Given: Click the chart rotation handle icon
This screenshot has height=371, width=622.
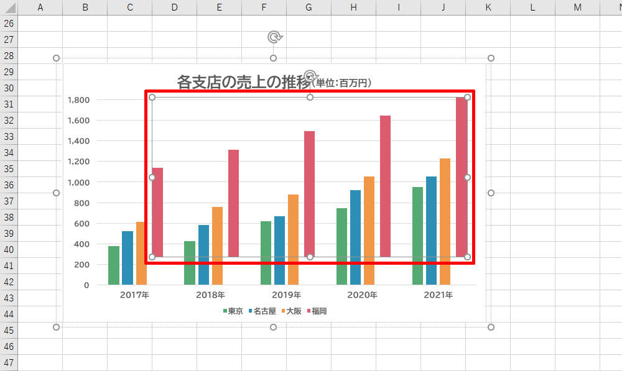Looking at the screenshot, I should 275,37.
